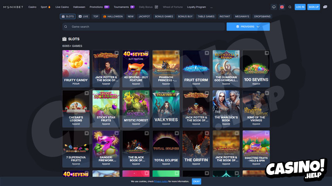
Task: Open the Halloween menu item
Action: click(79, 7)
